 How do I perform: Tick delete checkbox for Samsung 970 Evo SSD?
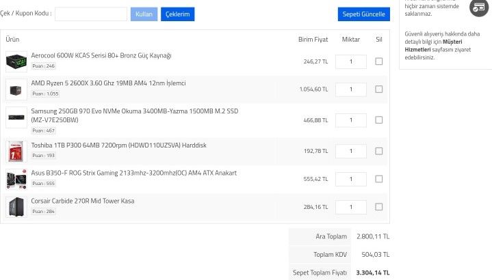(x=378, y=120)
